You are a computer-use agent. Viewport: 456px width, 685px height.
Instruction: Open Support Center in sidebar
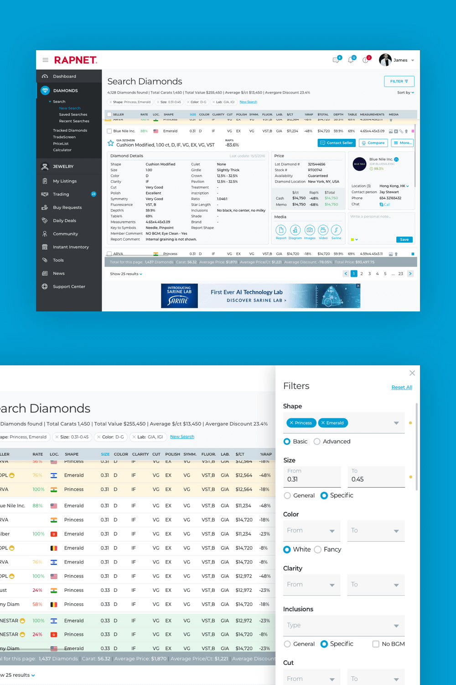pos(69,287)
